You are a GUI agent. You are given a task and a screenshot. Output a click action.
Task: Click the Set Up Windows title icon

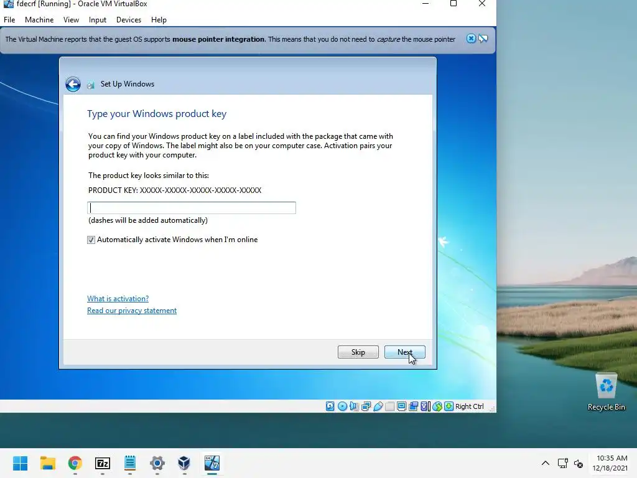coord(91,85)
